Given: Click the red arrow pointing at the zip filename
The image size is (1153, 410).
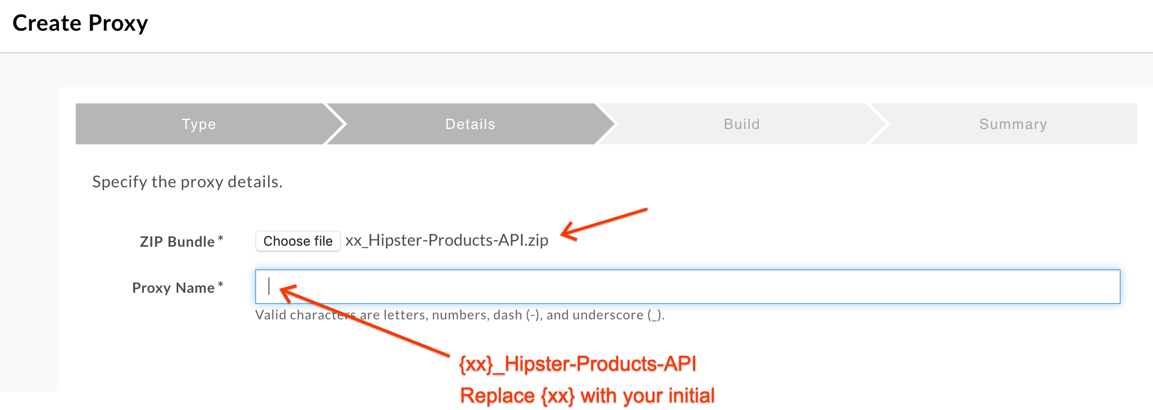Looking at the screenshot, I should point(604,224).
